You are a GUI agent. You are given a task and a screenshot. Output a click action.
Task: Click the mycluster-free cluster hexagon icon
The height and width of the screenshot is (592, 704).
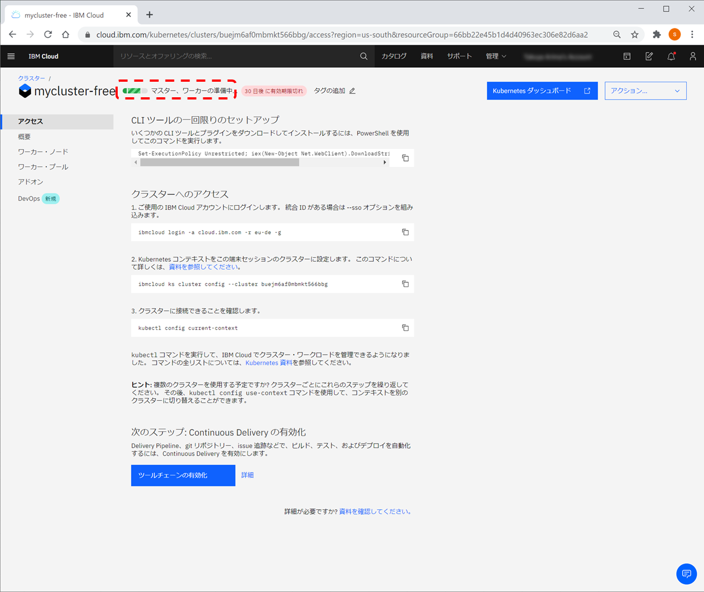click(x=25, y=91)
